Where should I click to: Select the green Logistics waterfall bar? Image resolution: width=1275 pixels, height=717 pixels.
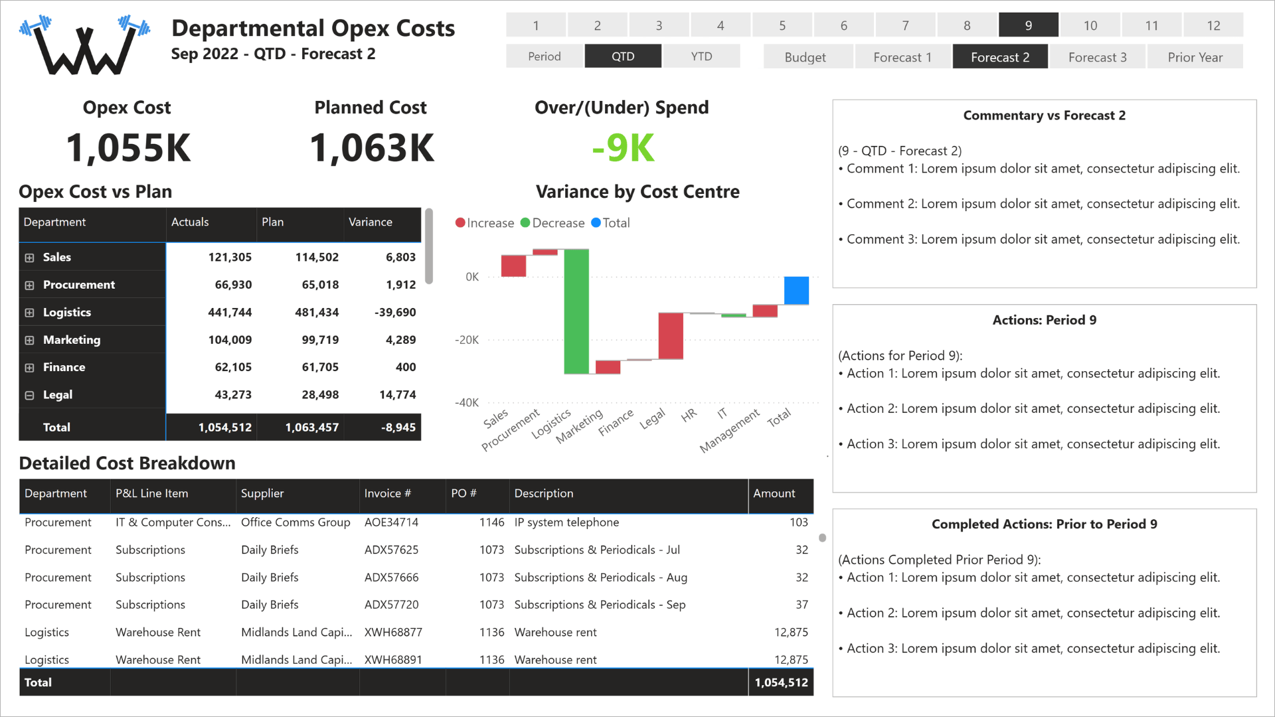click(x=576, y=311)
